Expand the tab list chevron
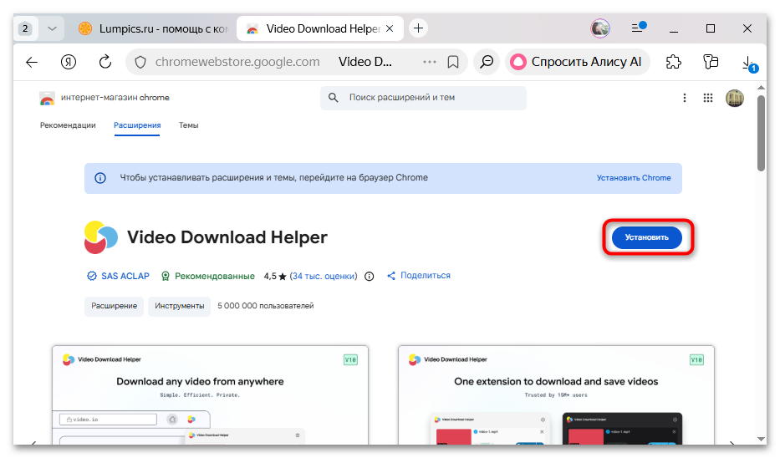This screenshot has width=780, height=458. click(52, 28)
